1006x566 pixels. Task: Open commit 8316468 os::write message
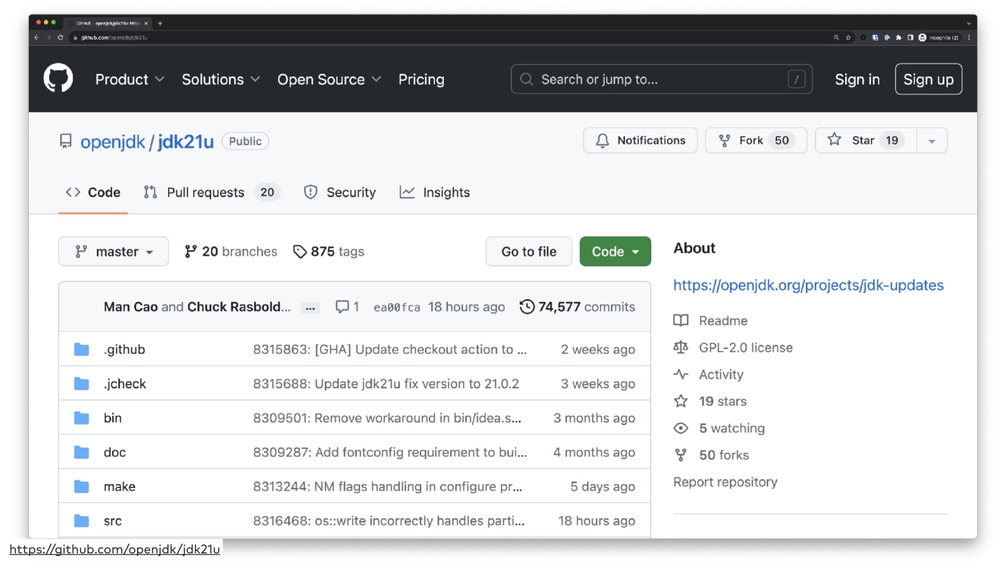[x=389, y=521]
